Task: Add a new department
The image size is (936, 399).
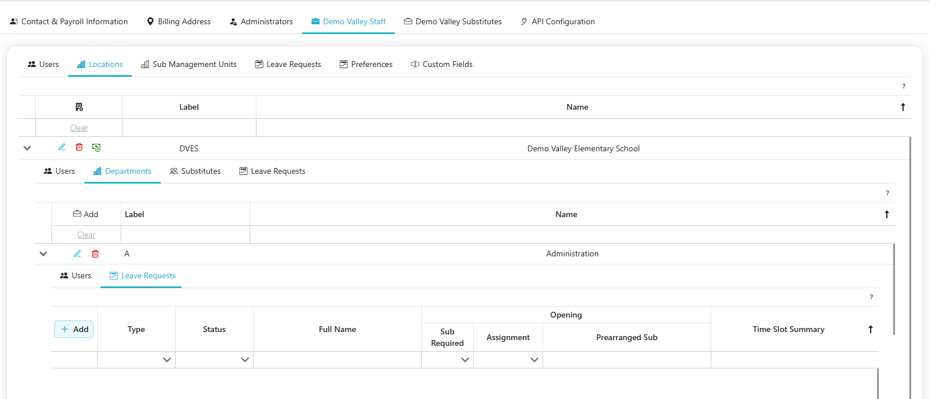Action: pos(86,214)
